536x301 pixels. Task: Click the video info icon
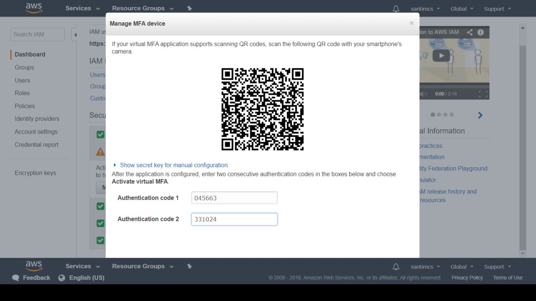pyautogui.click(x=481, y=32)
